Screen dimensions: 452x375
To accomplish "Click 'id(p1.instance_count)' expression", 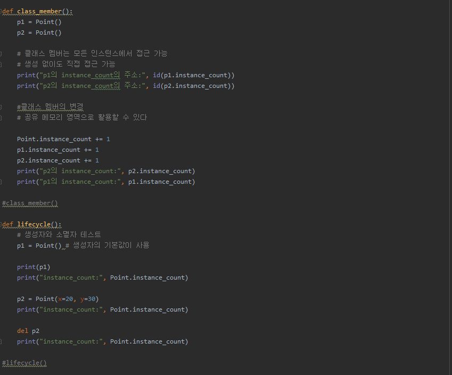I will pyautogui.click(x=192, y=75).
